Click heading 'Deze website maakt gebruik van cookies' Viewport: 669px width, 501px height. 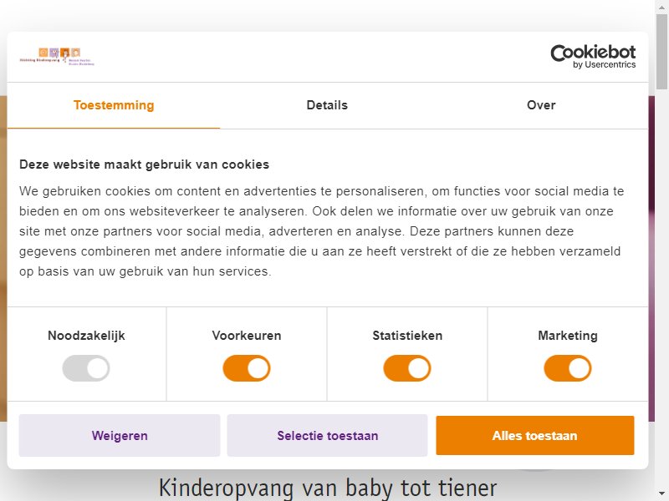pyautogui.click(x=144, y=164)
